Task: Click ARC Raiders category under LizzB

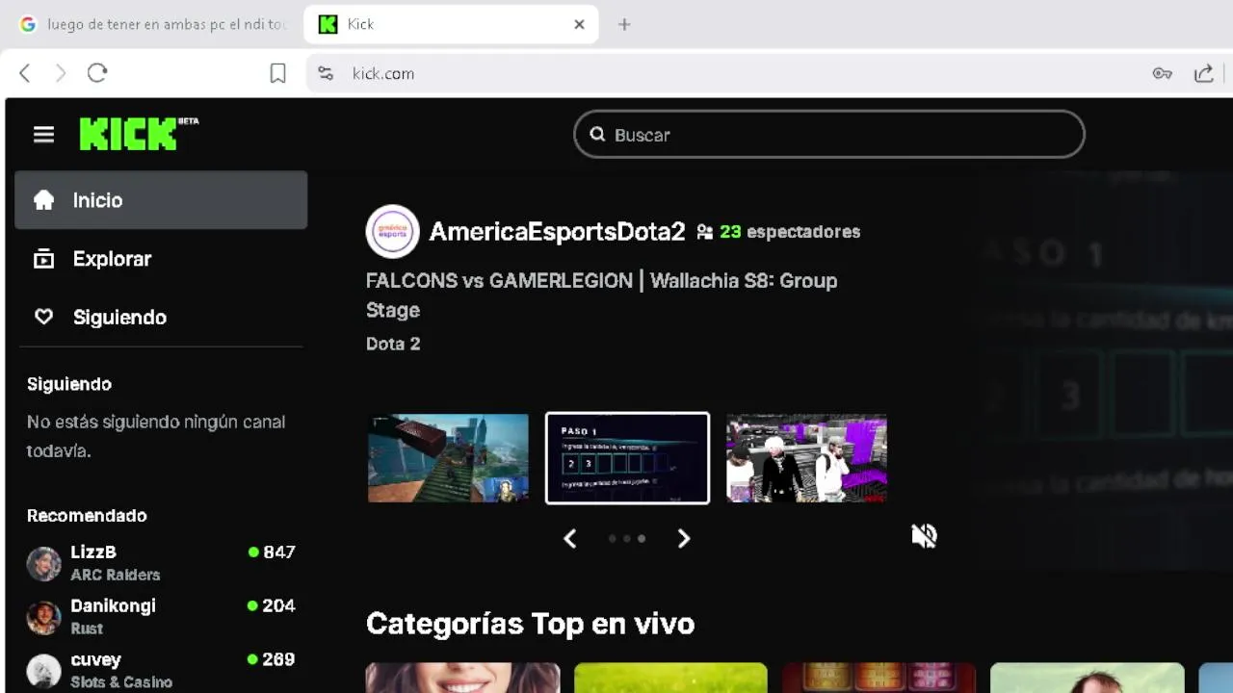Action: click(x=115, y=575)
